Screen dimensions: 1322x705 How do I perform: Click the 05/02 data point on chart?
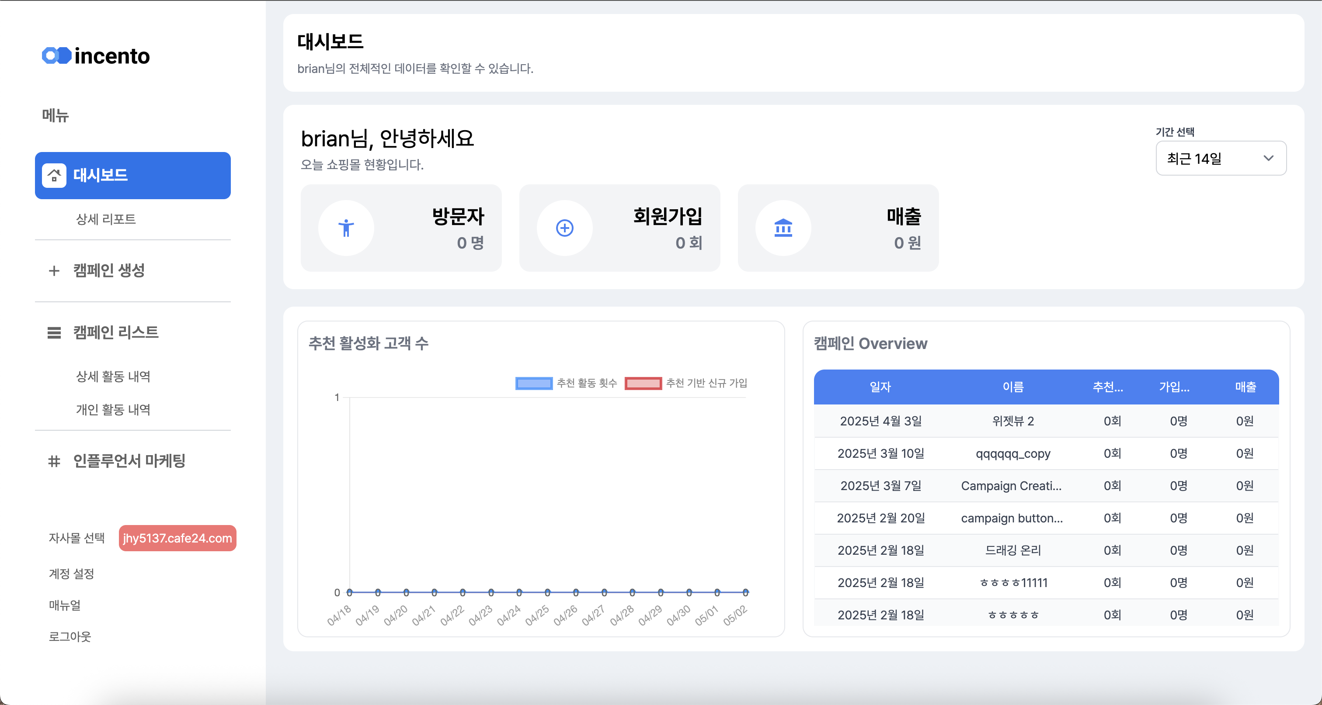[745, 592]
